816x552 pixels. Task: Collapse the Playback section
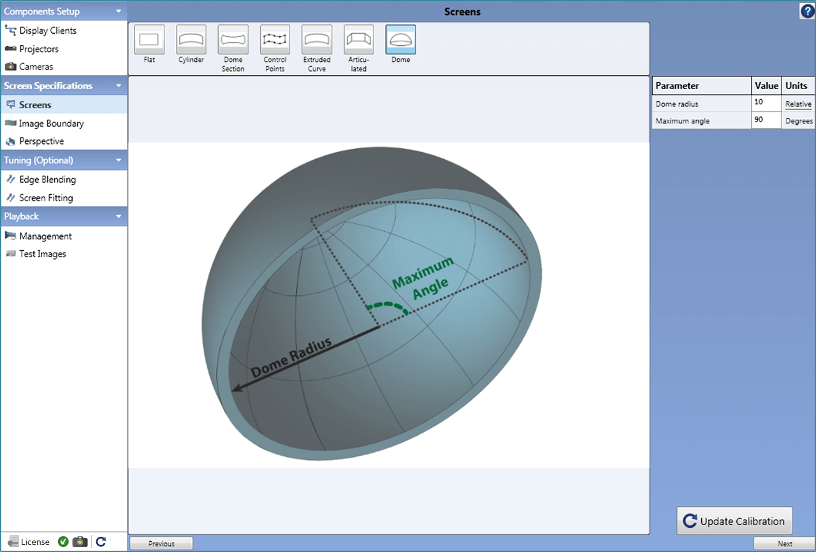(x=119, y=216)
